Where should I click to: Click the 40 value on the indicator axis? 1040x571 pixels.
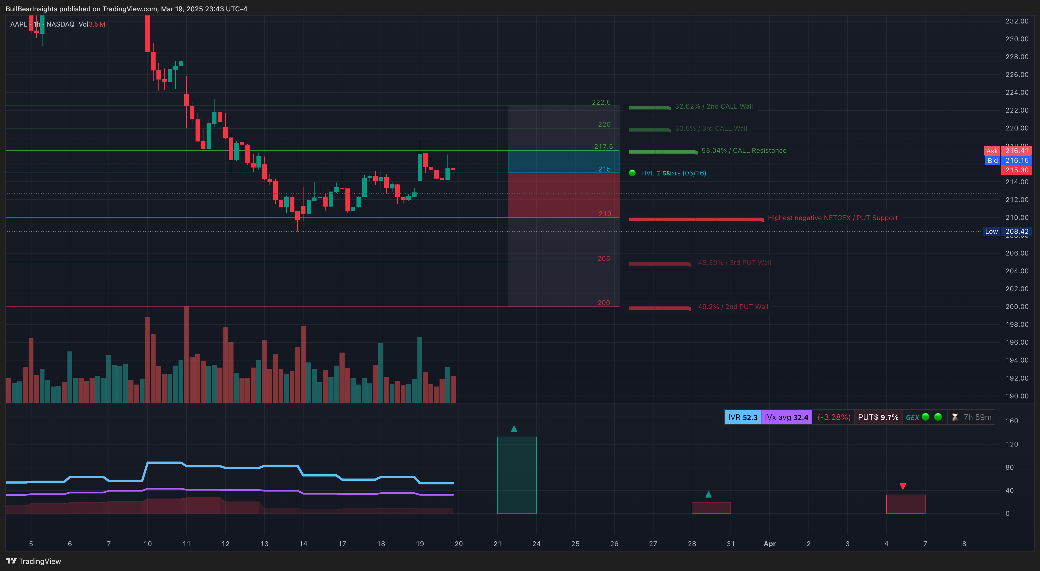click(x=1009, y=491)
